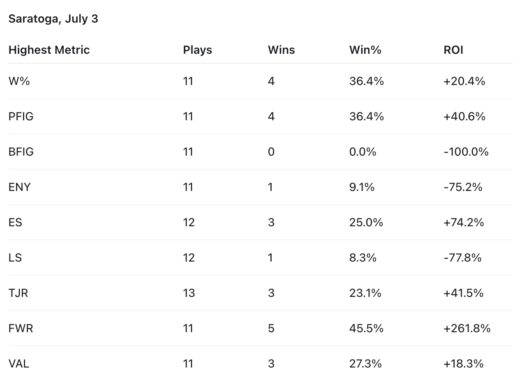Click the 13 plays cell for TJR

tap(189, 293)
